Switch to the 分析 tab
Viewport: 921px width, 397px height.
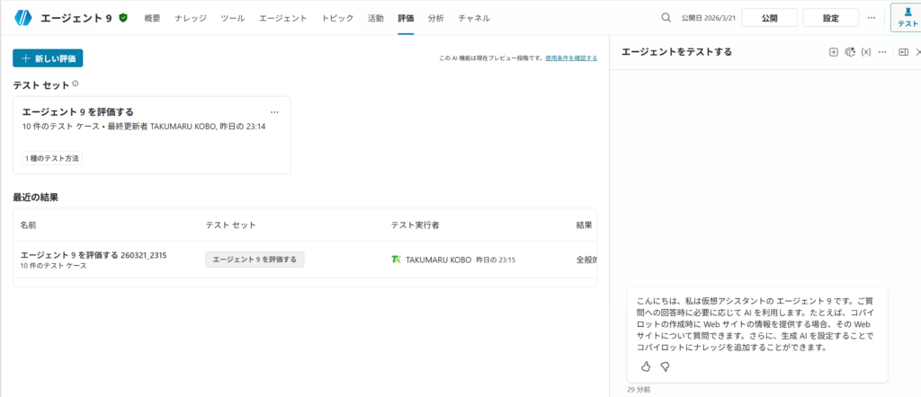coord(435,18)
